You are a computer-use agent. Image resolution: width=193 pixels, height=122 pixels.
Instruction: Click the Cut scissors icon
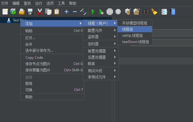(x=40, y=12)
